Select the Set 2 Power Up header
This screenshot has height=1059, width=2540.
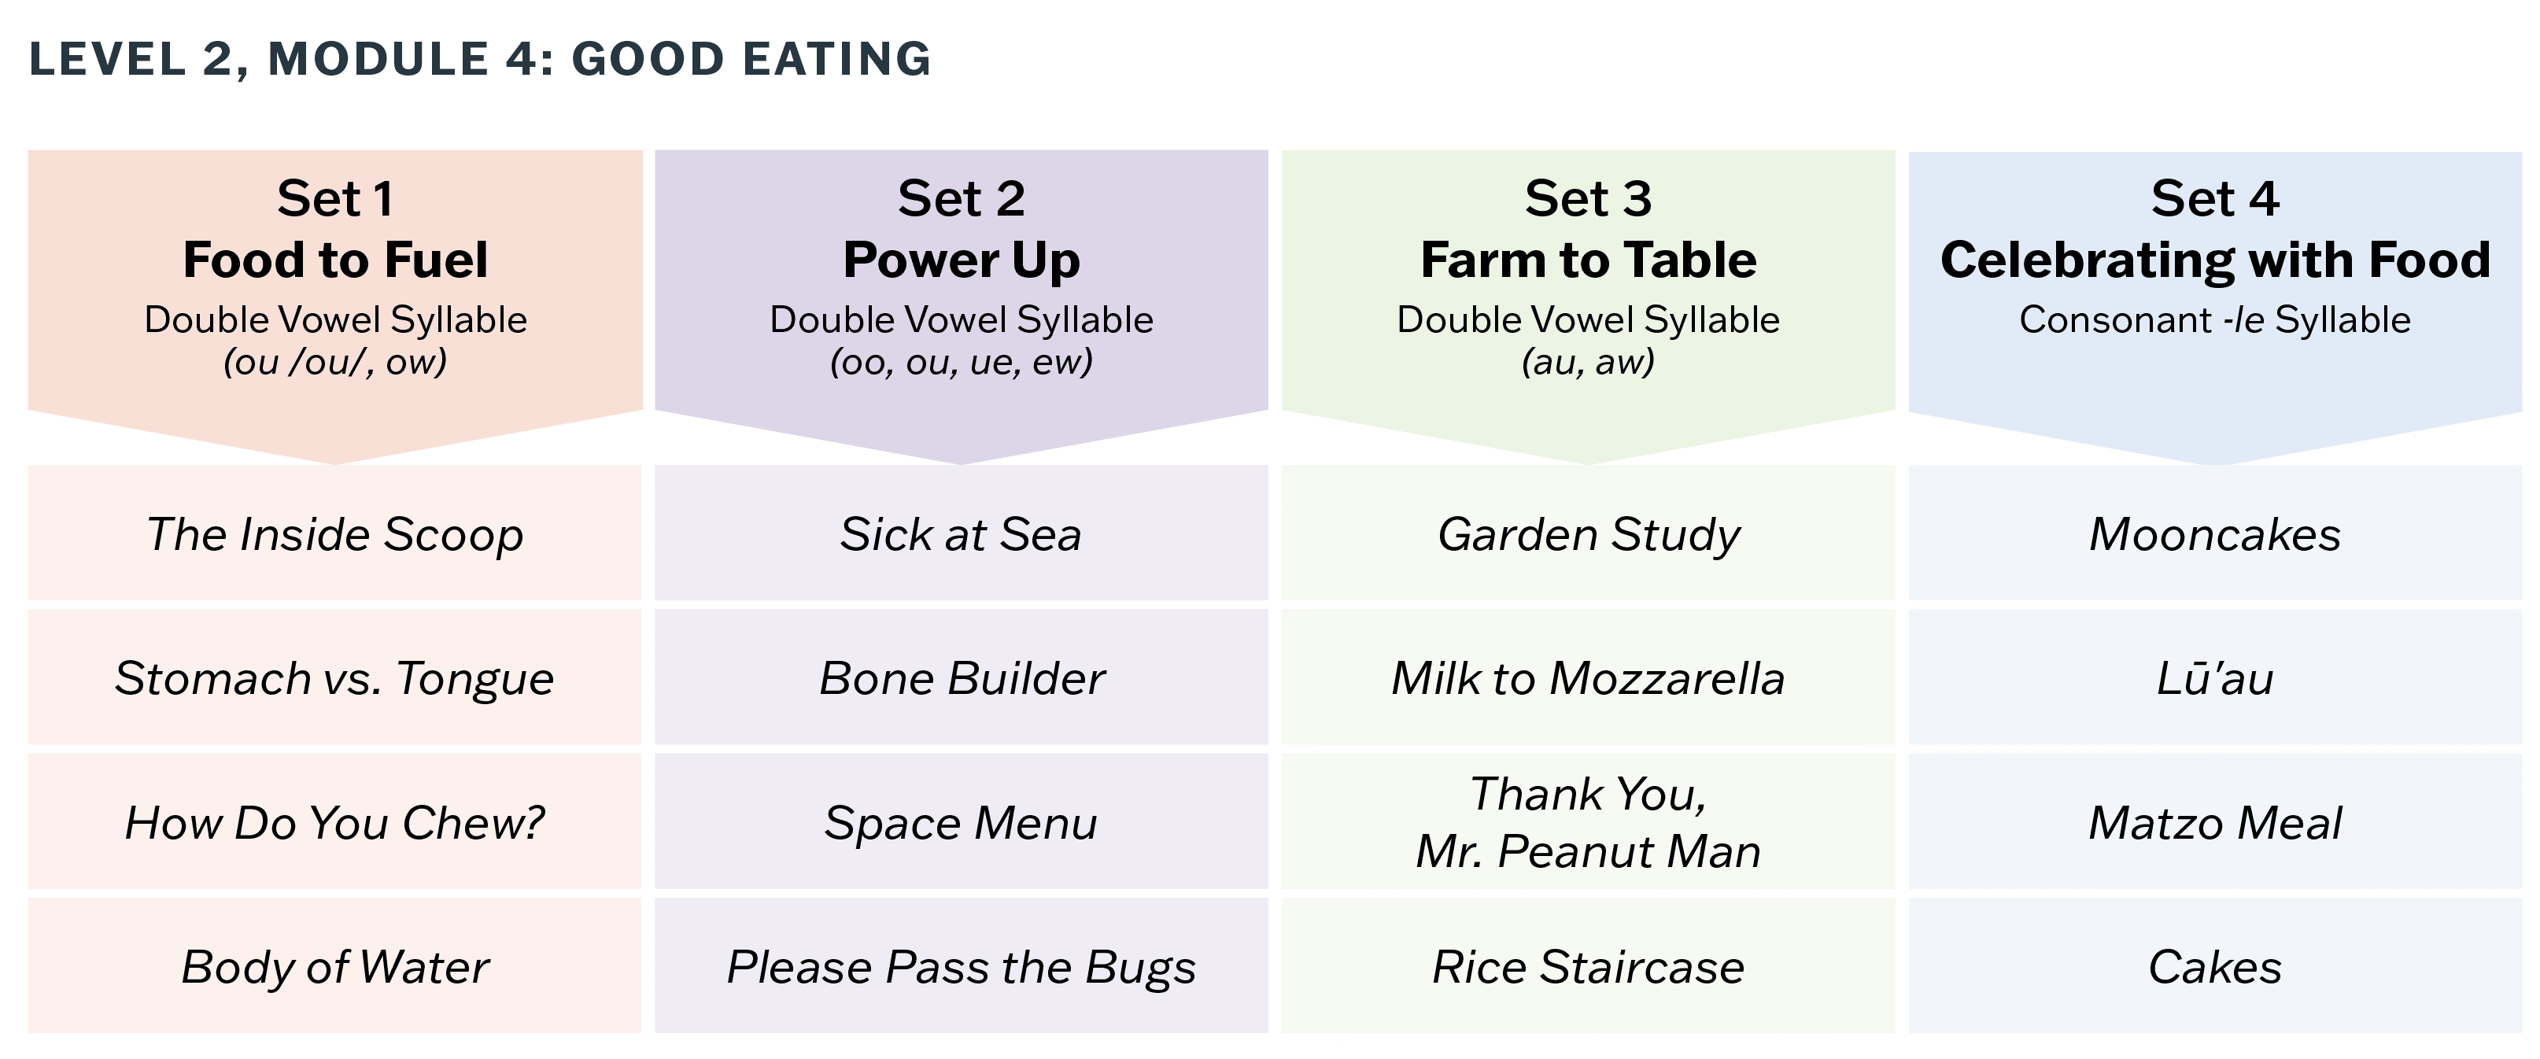coord(962,260)
